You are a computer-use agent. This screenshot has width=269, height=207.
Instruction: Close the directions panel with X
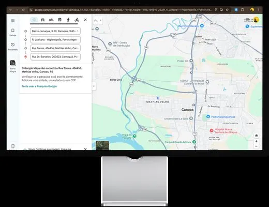tap(85, 20)
